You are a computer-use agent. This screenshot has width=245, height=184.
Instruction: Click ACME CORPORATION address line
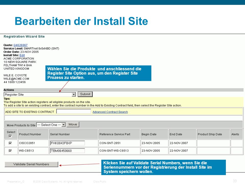(19, 59)
